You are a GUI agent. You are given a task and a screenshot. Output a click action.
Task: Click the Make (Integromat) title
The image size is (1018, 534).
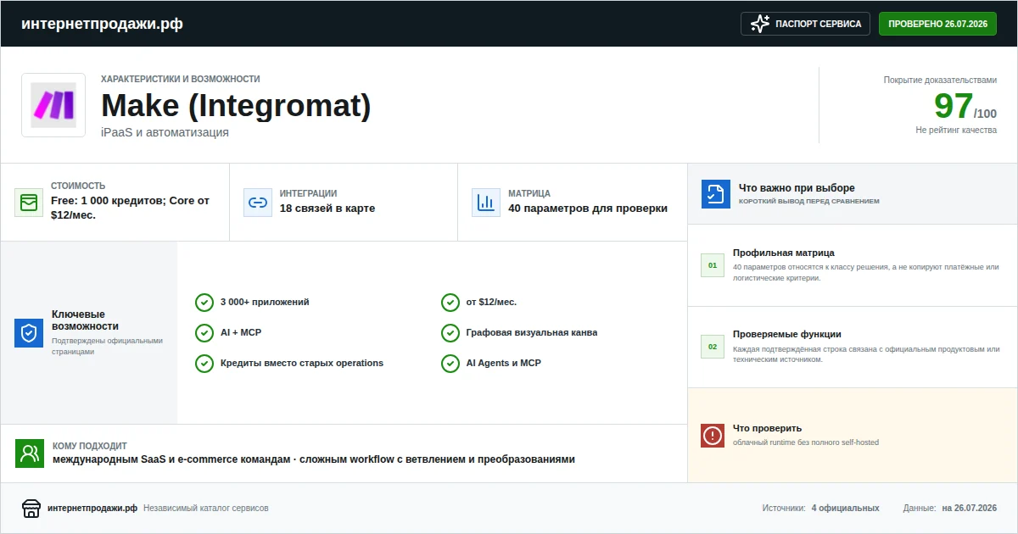(x=236, y=106)
